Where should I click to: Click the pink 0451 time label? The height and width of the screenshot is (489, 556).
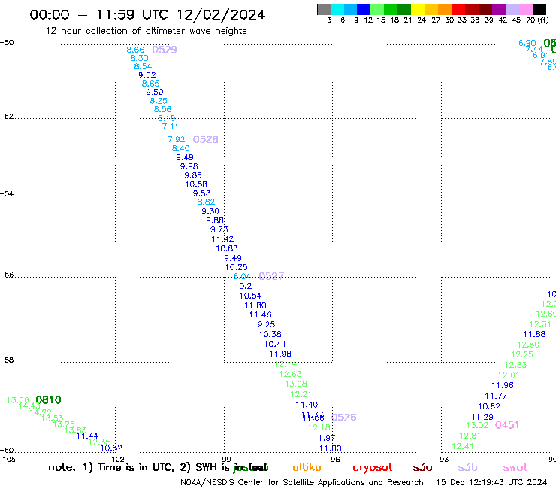point(507,425)
